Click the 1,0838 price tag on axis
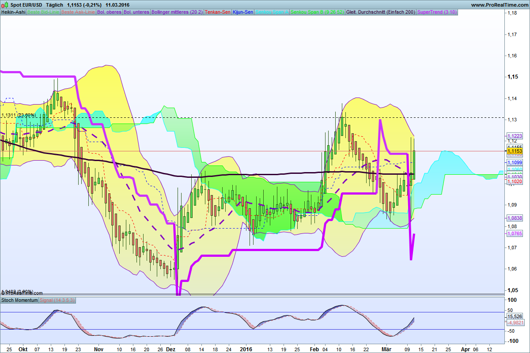This screenshot has width=530, height=353. pyautogui.click(x=515, y=218)
